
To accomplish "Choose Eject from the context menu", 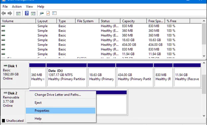I will 61,103.
